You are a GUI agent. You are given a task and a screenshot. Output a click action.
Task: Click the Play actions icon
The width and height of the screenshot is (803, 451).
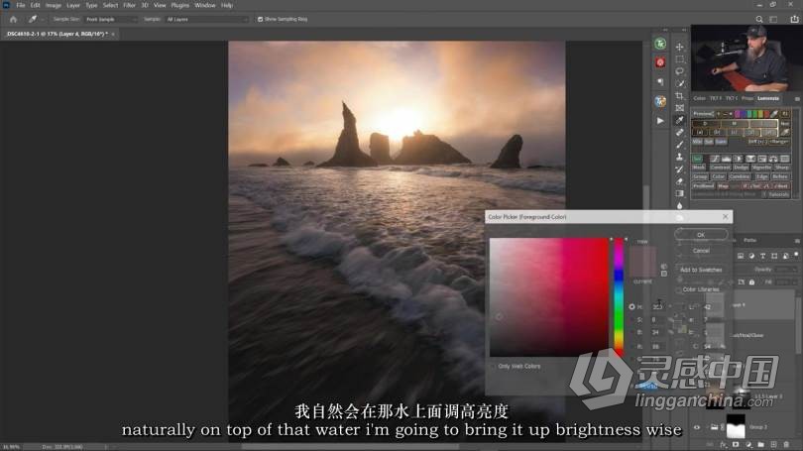[x=660, y=120]
